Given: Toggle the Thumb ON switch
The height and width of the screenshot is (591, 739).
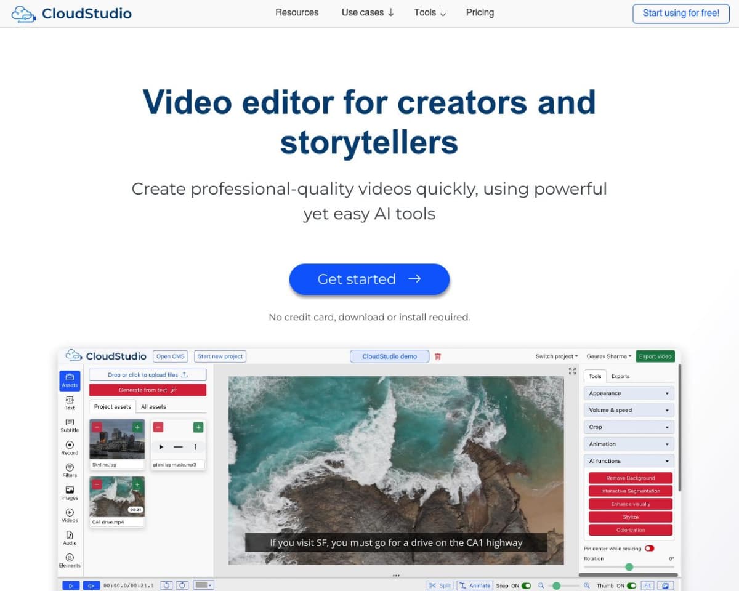Looking at the screenshot, I should pos(631,585).
